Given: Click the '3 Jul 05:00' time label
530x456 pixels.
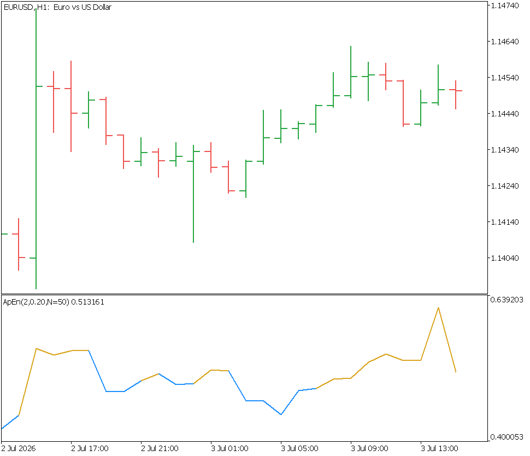Looking at the screenshot, I should pyautogui.click(x=300, y=448).
